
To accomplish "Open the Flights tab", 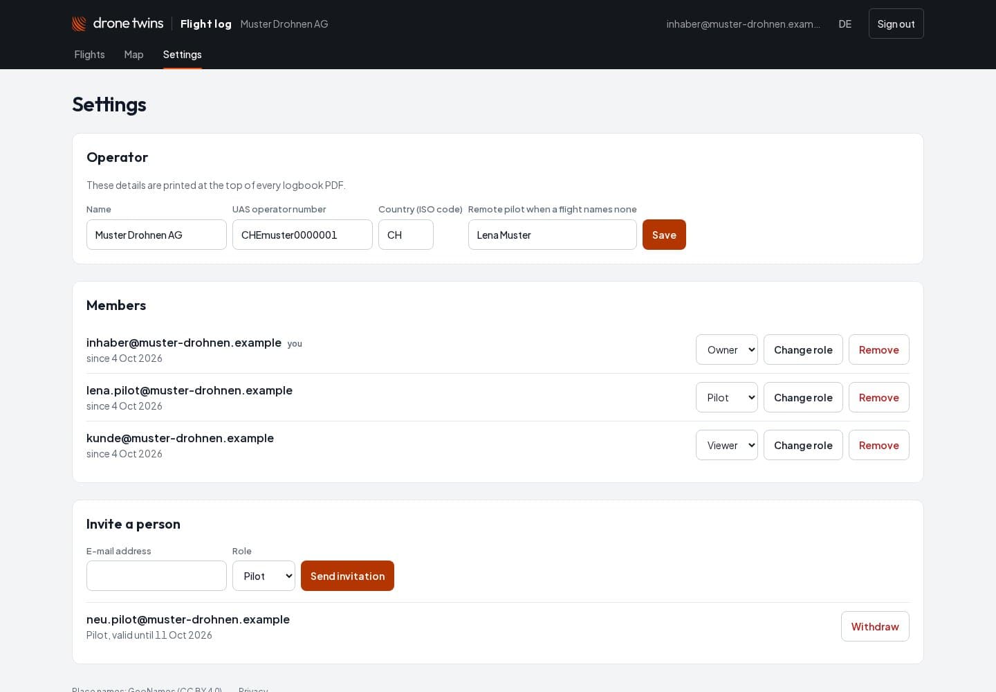I will [89, 55].
